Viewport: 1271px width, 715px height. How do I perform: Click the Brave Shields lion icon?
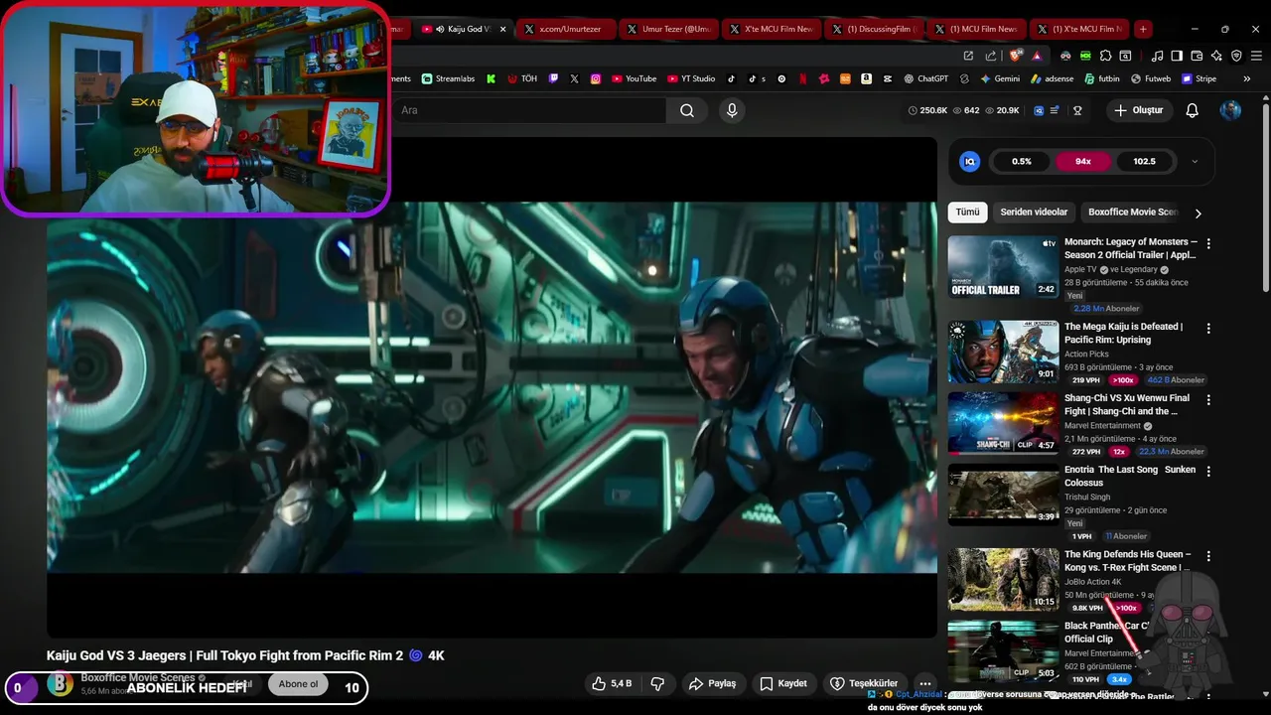click(x=1015, y=56)
